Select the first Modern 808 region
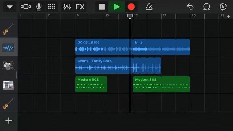This screenshot has height=131, width=233. (91, 84)
